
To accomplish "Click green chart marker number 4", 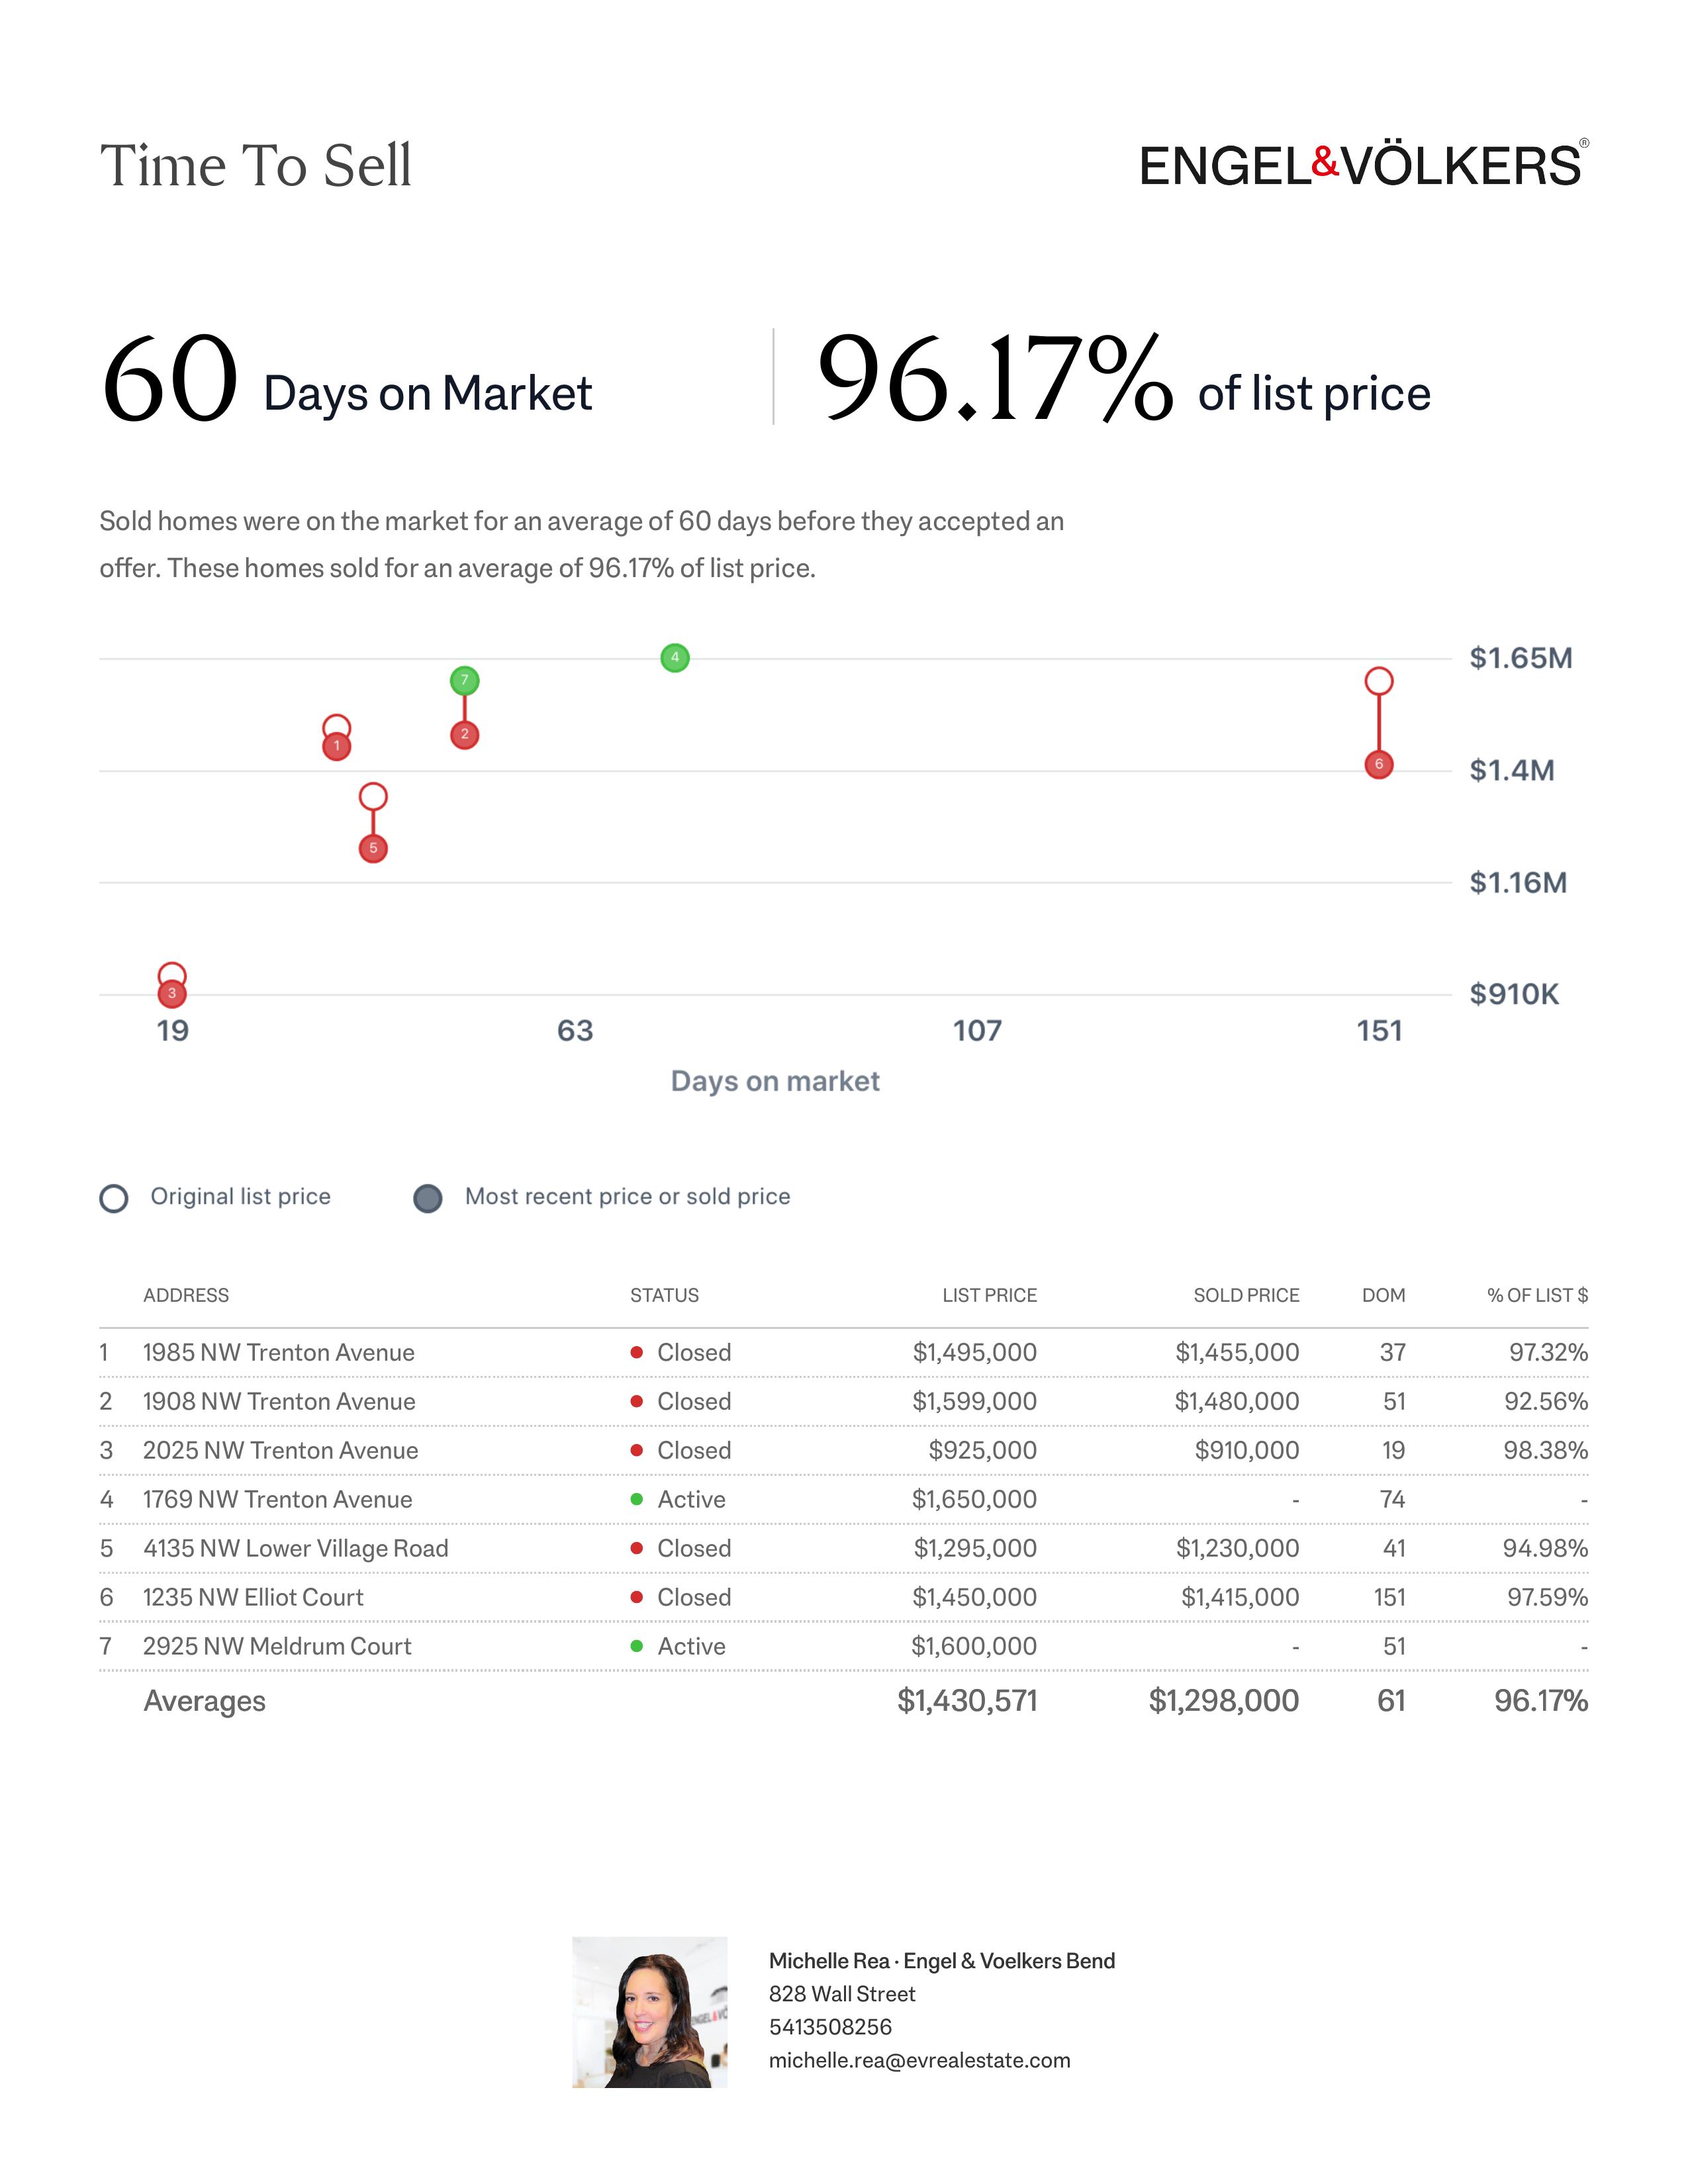I will (x=675, y=658).
